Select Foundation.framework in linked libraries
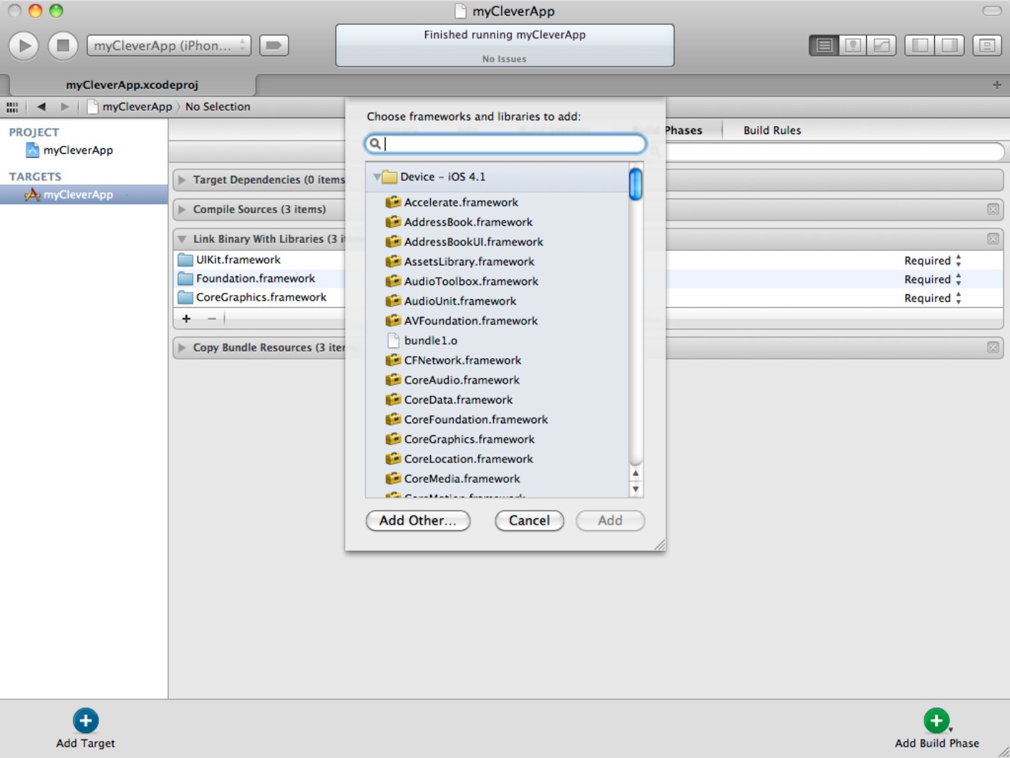Viewport: 1010px width, 758px height. pyautogui.click(x=255, y=279)
